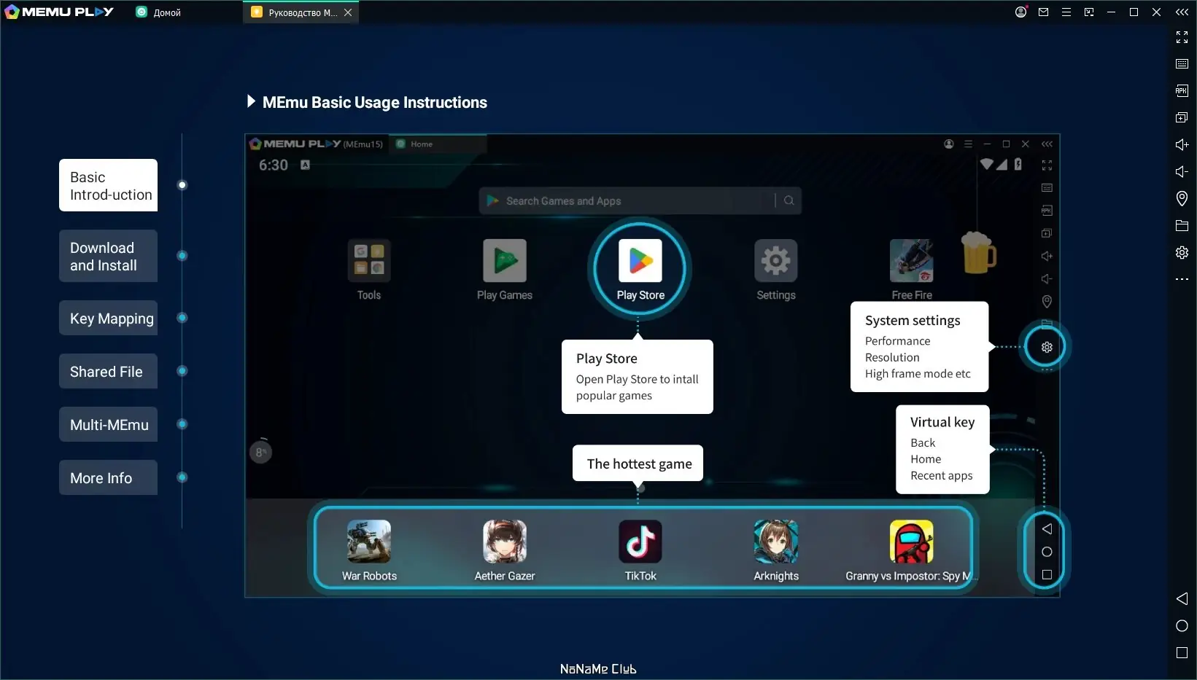Click the System settings callout

point(920,347)
